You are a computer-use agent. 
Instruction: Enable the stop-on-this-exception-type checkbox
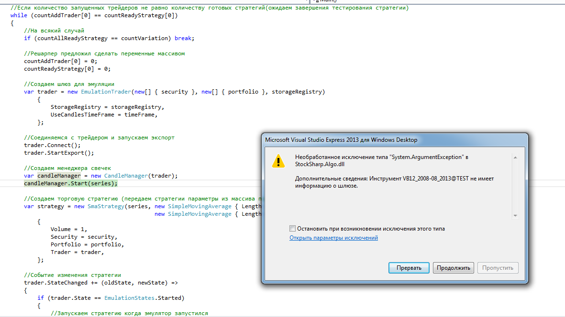tap(293, 229)
